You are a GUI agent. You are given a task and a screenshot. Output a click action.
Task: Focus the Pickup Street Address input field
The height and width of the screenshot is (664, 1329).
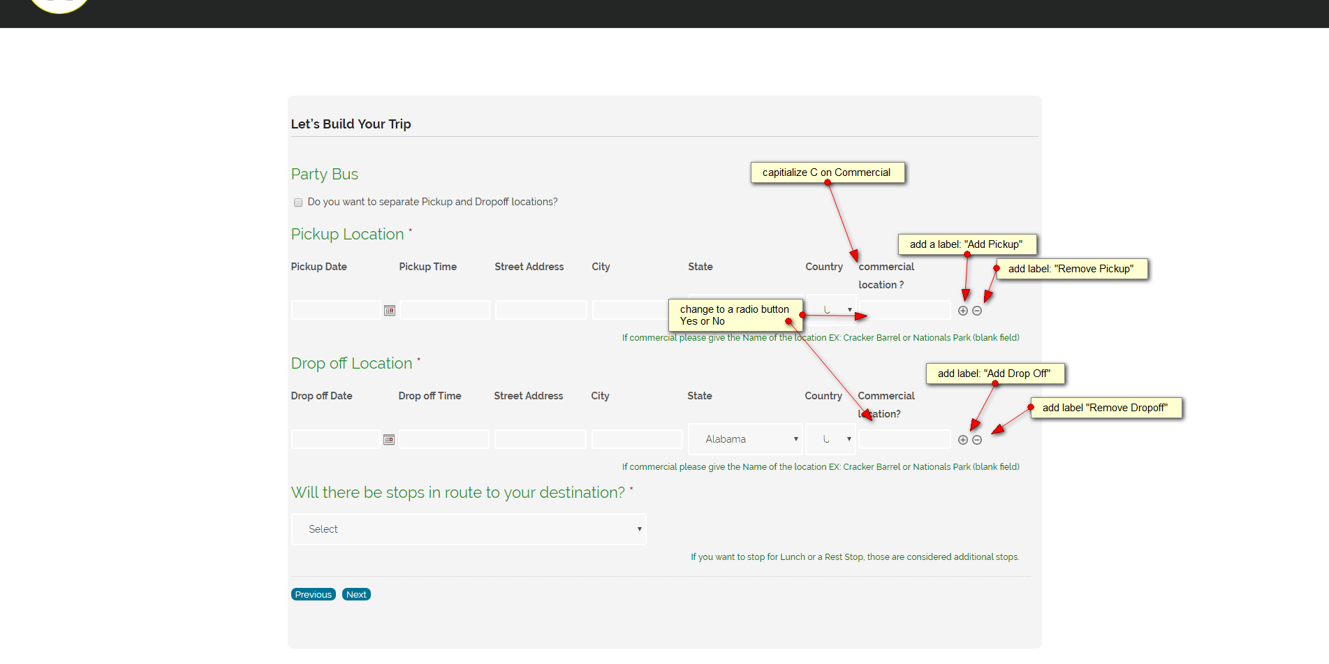pos(541,310)
